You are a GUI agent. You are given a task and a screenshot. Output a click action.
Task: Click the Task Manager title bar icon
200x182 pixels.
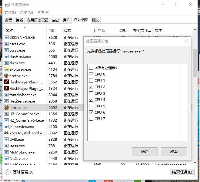tap(7, 5)
